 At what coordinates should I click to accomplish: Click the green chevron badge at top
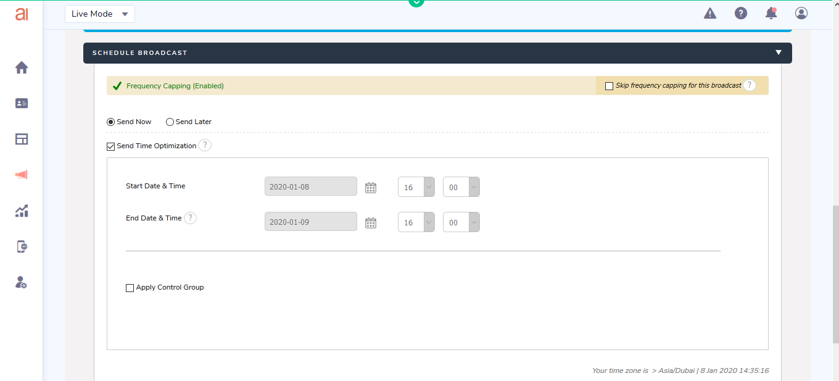point(416,2)
